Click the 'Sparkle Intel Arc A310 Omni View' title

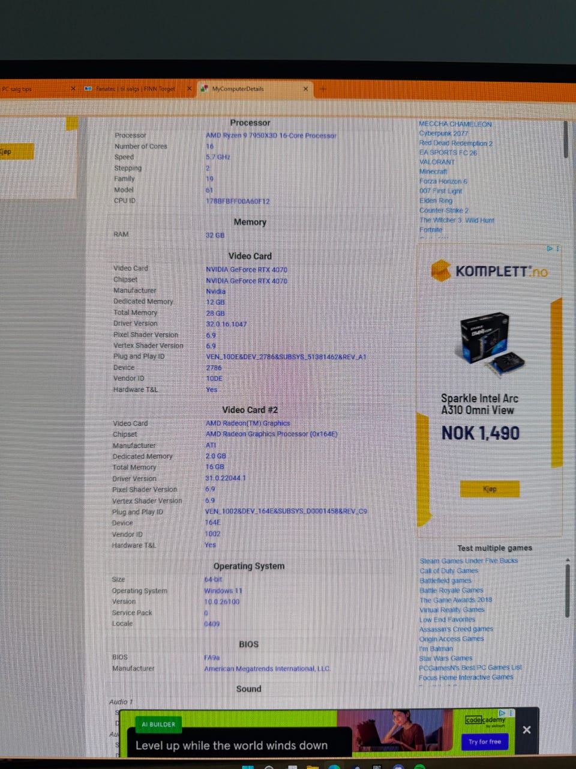(x=479, y=404)
